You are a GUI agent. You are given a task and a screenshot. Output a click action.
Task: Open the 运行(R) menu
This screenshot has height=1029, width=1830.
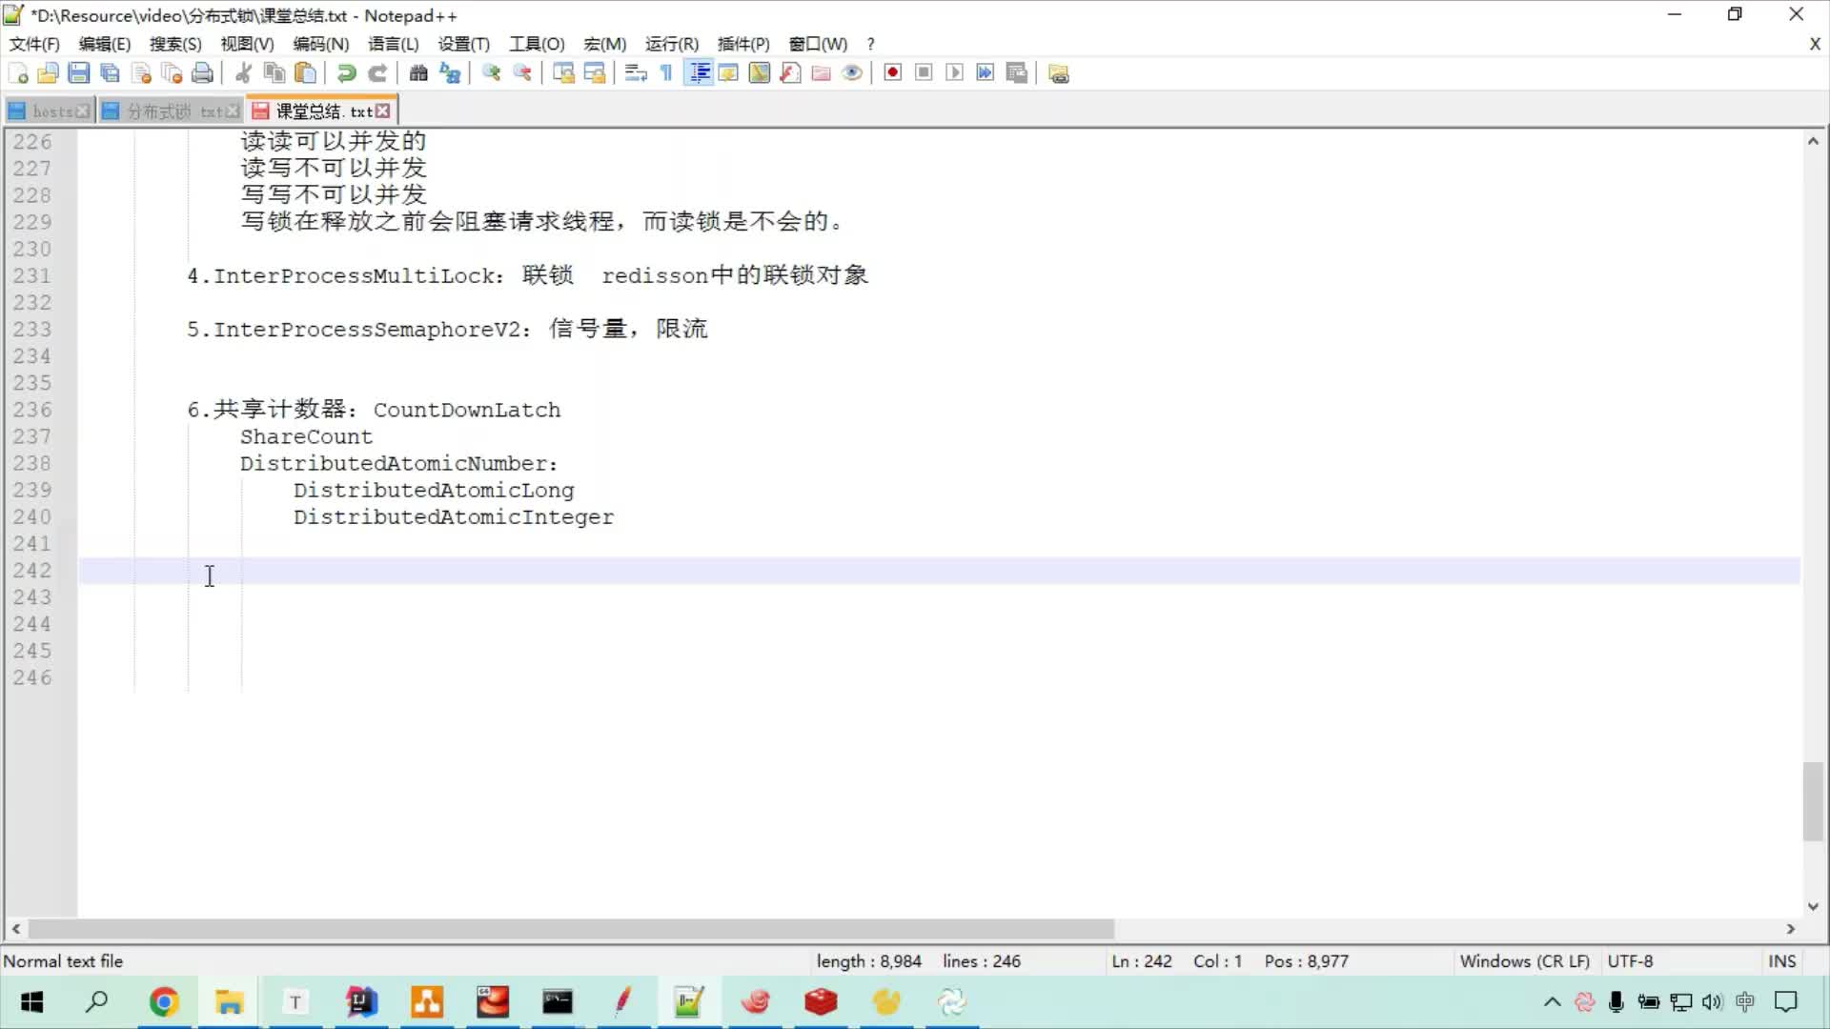pyautogui.click(x=672, y=44)
